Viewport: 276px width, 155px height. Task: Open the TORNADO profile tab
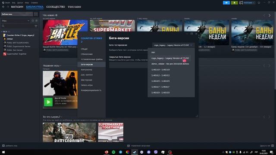tap(75, 7)
